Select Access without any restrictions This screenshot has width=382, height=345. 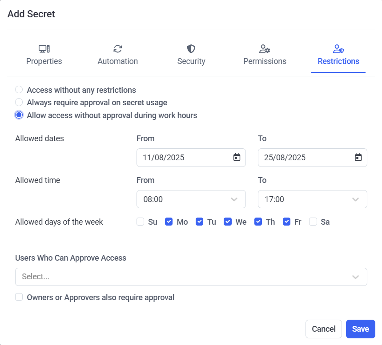pos(19,90)
